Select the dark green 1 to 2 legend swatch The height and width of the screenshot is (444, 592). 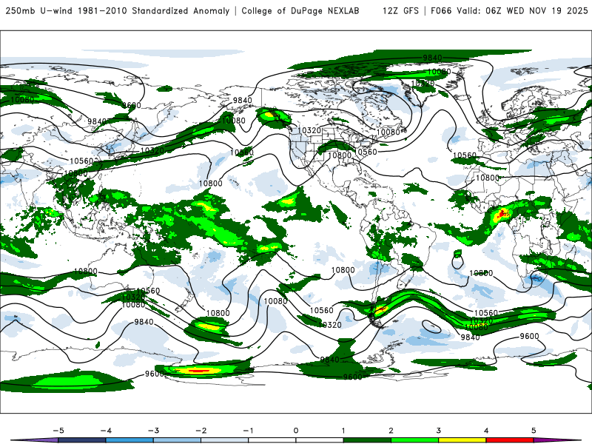(x=367, y=440)
